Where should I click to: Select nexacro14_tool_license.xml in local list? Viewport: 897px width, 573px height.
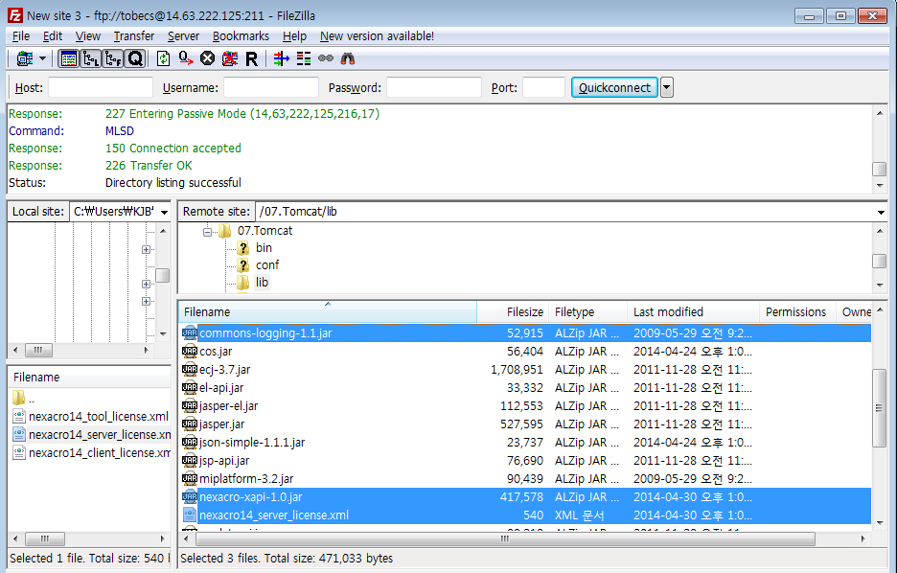[90, 416]
